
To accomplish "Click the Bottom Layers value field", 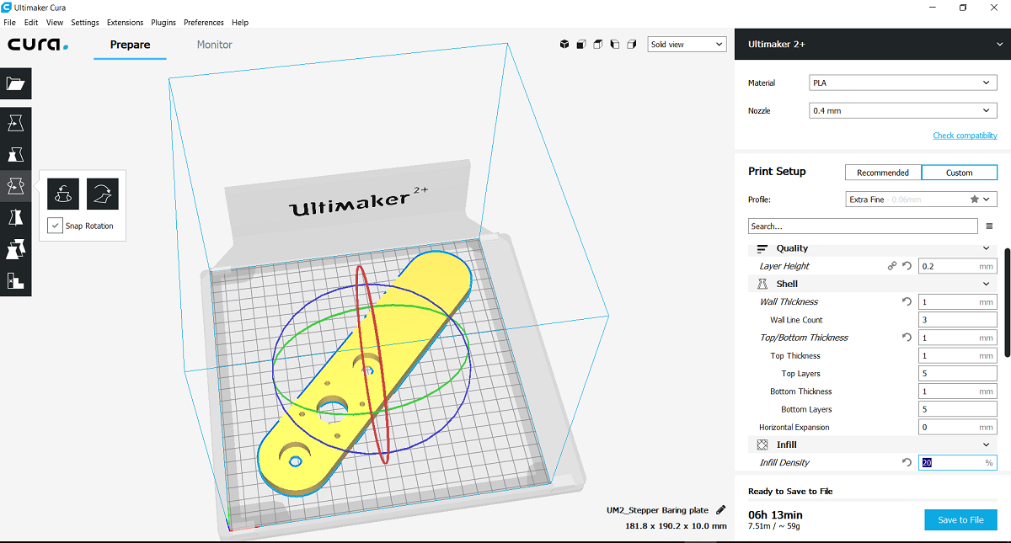I will 957,409.
